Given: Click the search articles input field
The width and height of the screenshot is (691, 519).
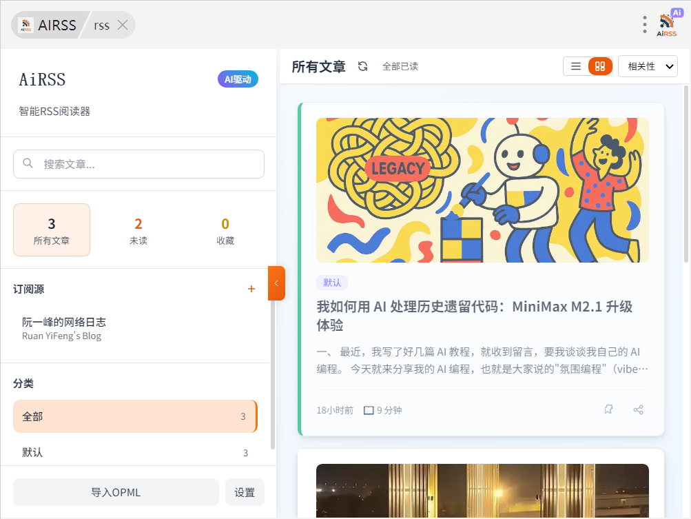Looking at the screenshot, I should [x=138, y=164].
